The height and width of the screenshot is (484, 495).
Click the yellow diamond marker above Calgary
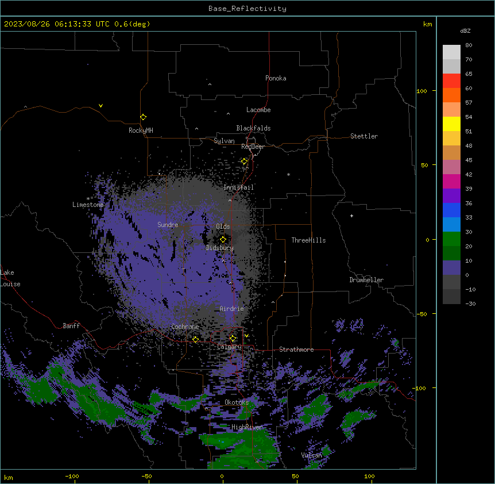tap(233, 339)
